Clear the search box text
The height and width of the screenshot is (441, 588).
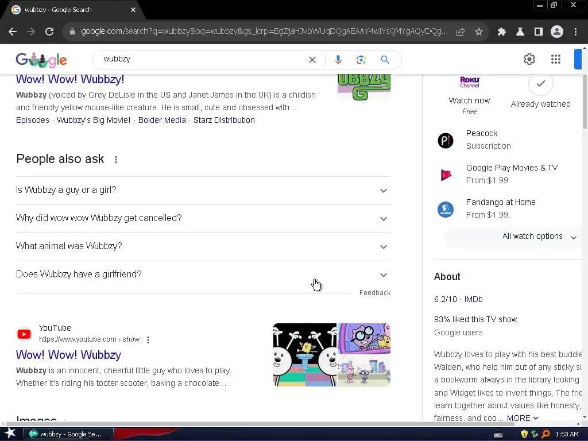tap(312, 60)
